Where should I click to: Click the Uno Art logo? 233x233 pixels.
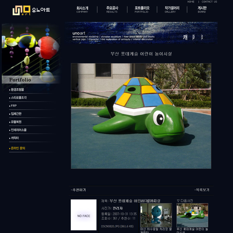pos(31,10)
